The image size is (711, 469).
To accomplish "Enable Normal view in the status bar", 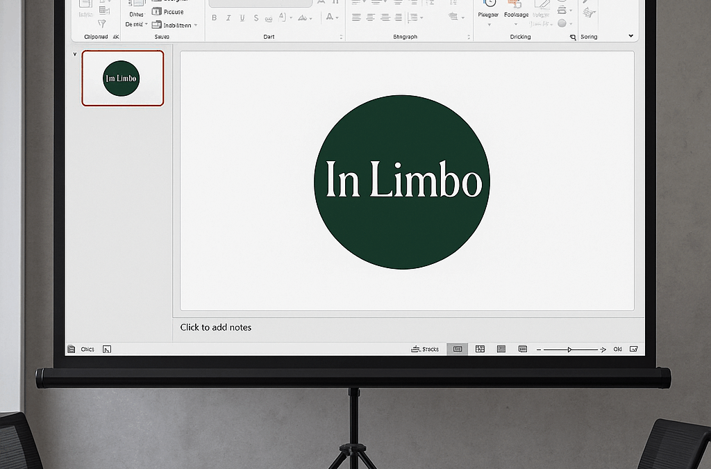I will coord(457,349).
